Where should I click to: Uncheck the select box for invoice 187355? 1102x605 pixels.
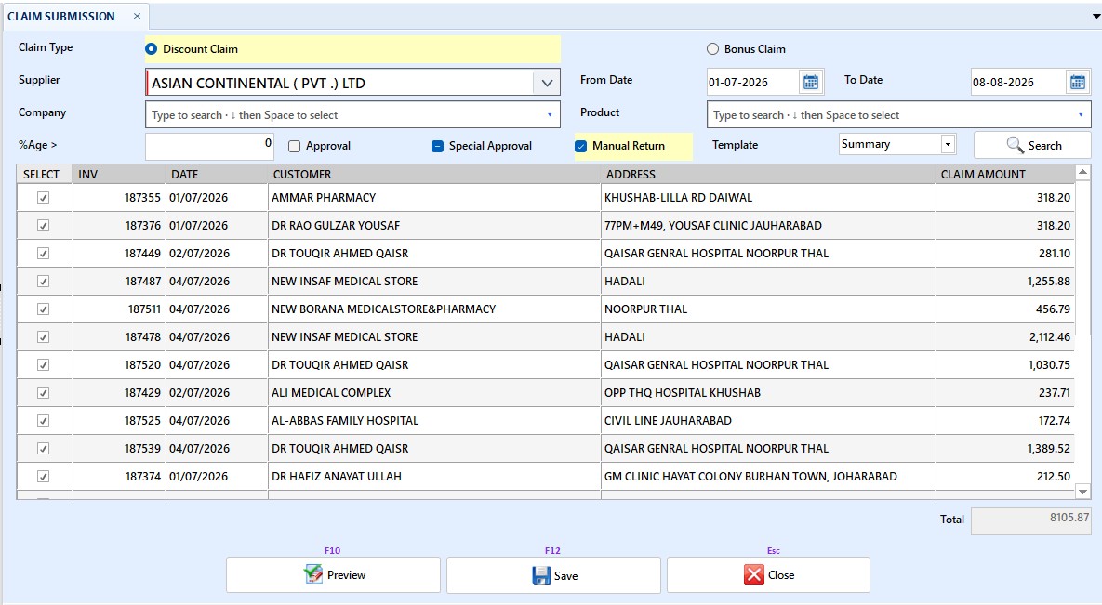pyautogui.click(x=43, y=197)
